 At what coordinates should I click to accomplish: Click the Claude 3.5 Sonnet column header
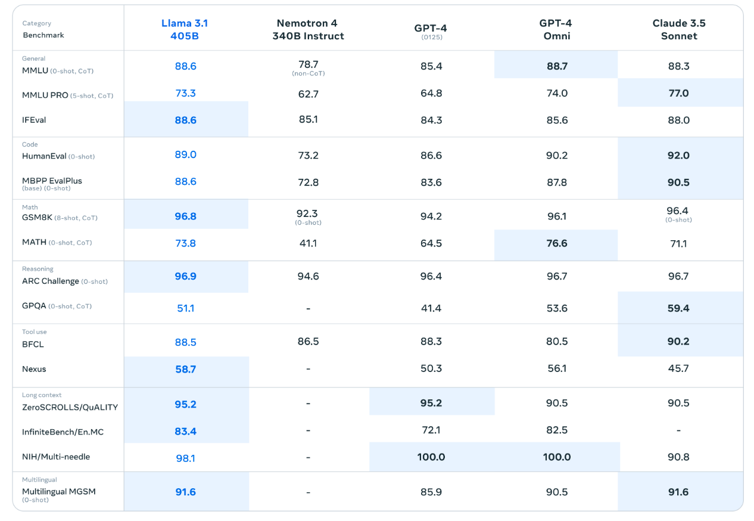tap(678, 30)
